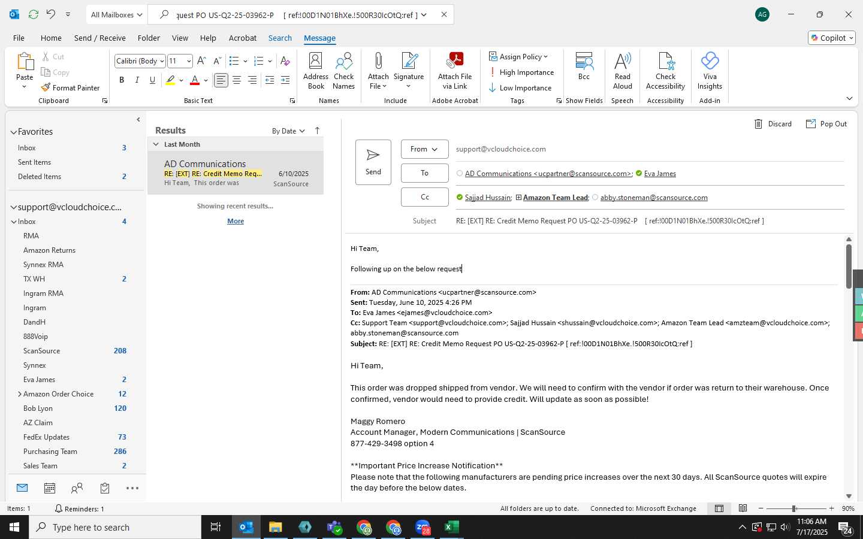The image size is (863, 539).
Task: Click the Font Color swatch button
Action: pos(194,80)
